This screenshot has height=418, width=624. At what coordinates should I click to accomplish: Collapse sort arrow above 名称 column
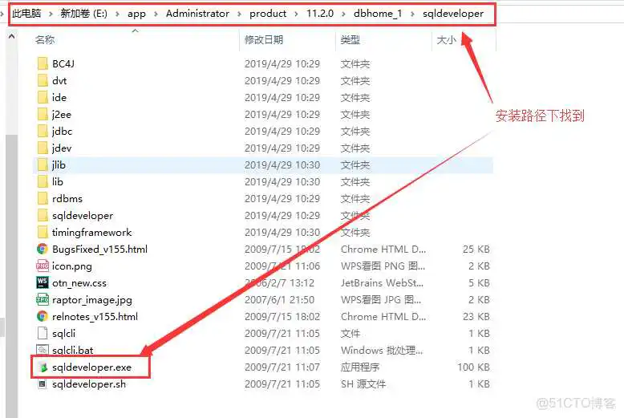[x=136, y=30]
